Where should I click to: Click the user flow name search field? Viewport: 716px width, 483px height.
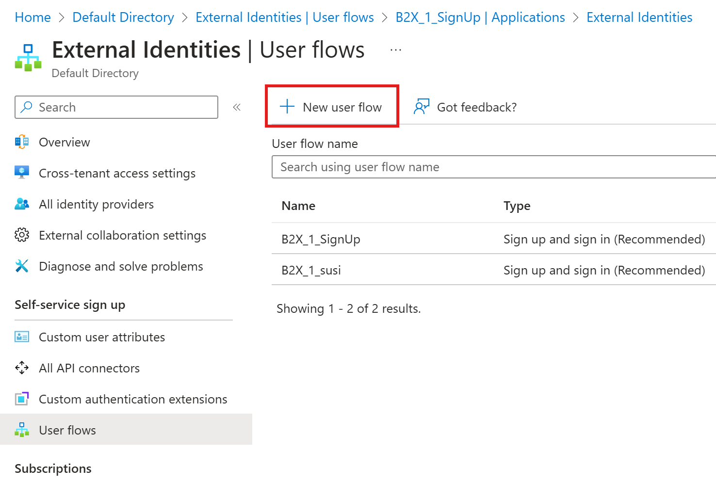493,167
